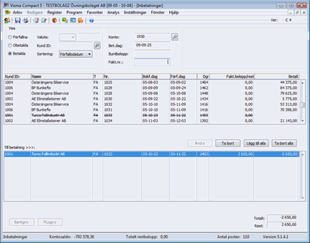Click the Ta bort alla button
This screenshot has height=243, width=310.
pos(284,143)
